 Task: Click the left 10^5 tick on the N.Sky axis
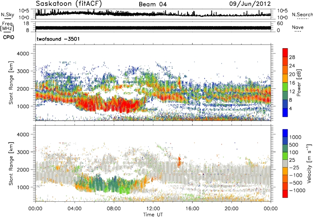(x=24, y=11)
